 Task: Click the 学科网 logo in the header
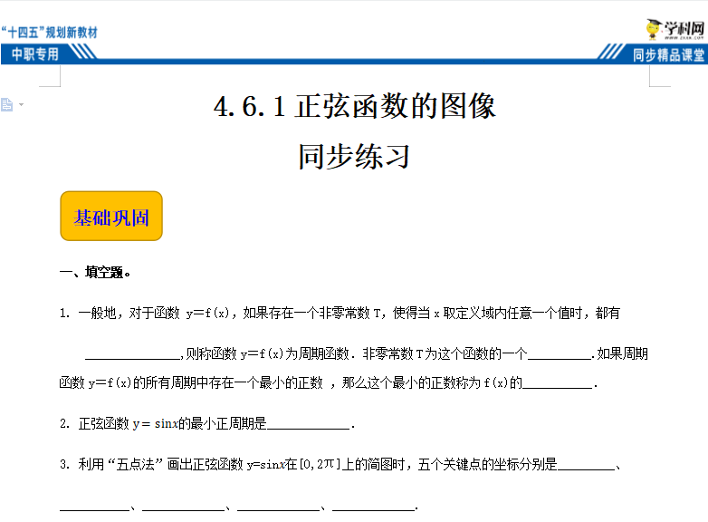(x=674, y=30)
